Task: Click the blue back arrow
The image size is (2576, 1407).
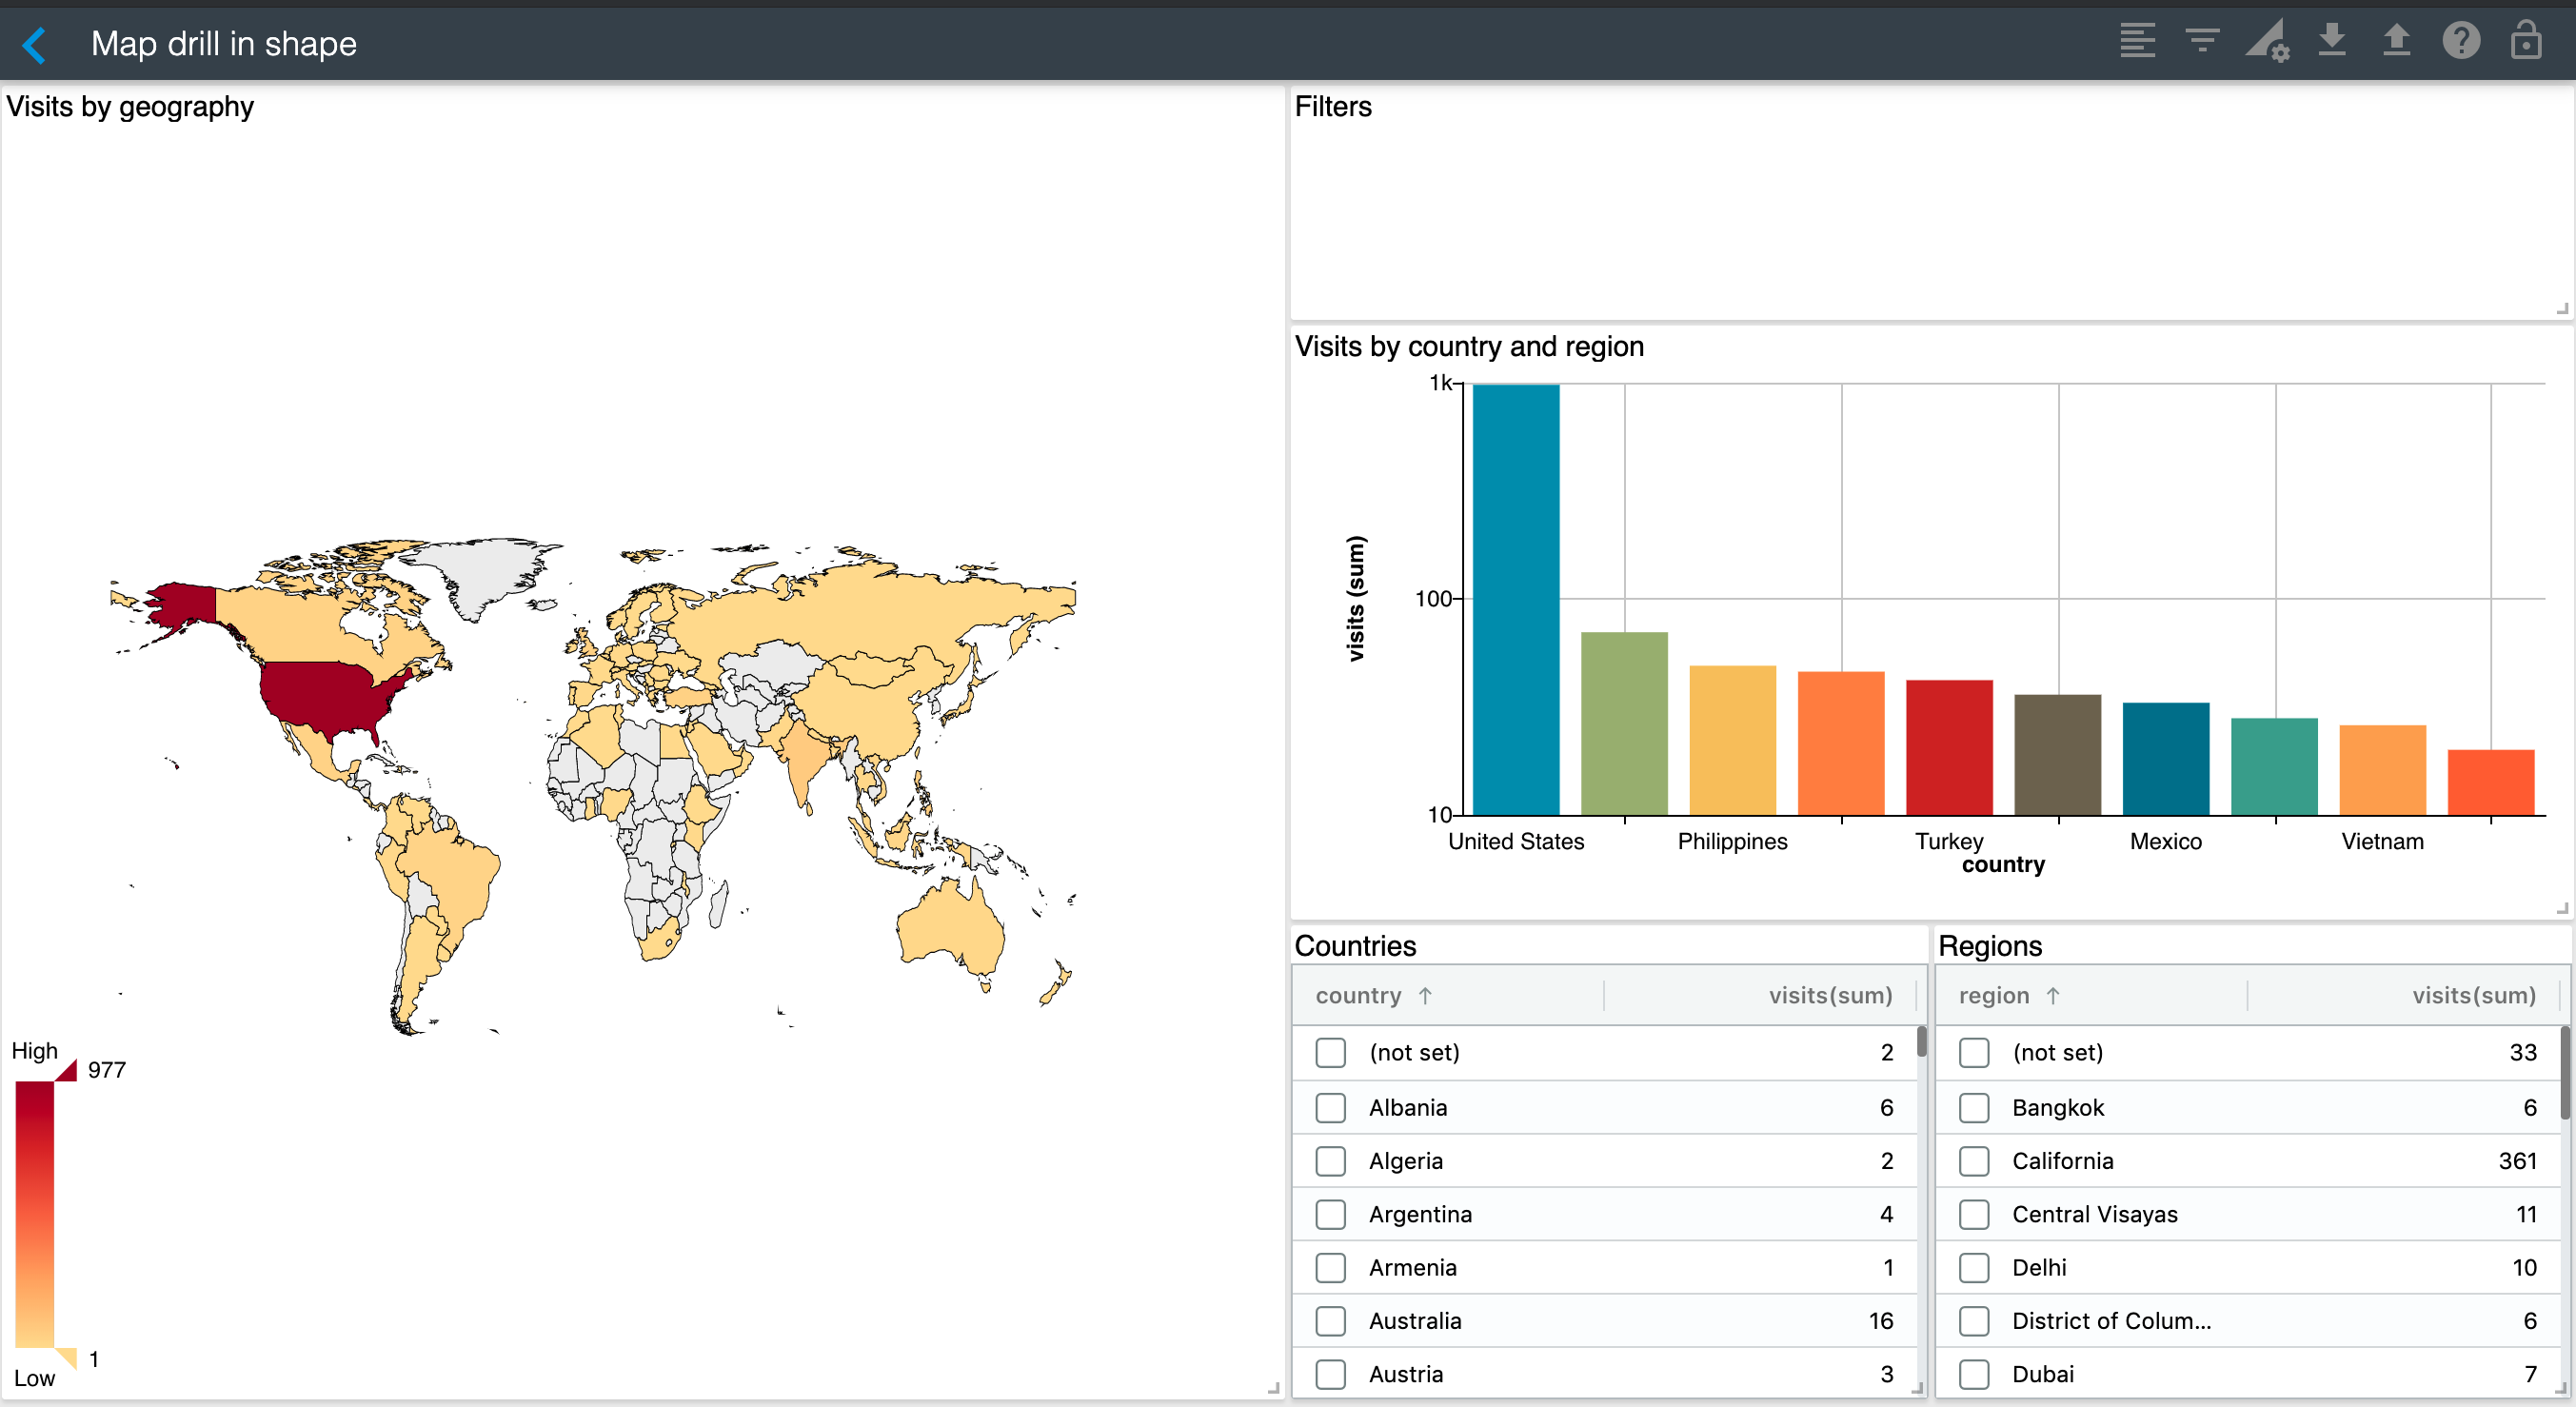Action: click(x=35, y=44)
